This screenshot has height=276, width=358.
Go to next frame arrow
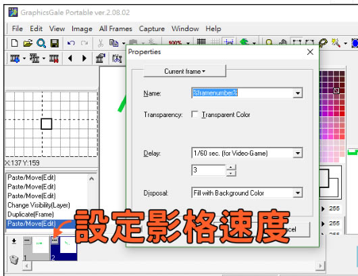click(x=84, y=58)
